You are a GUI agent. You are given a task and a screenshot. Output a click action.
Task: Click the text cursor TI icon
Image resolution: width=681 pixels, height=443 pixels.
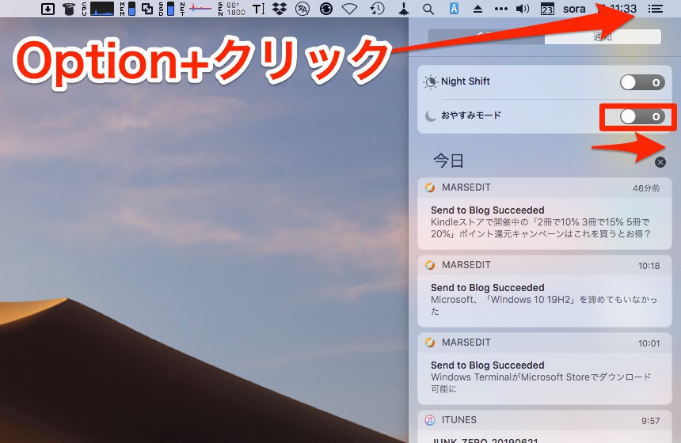(x=258, y=9)
